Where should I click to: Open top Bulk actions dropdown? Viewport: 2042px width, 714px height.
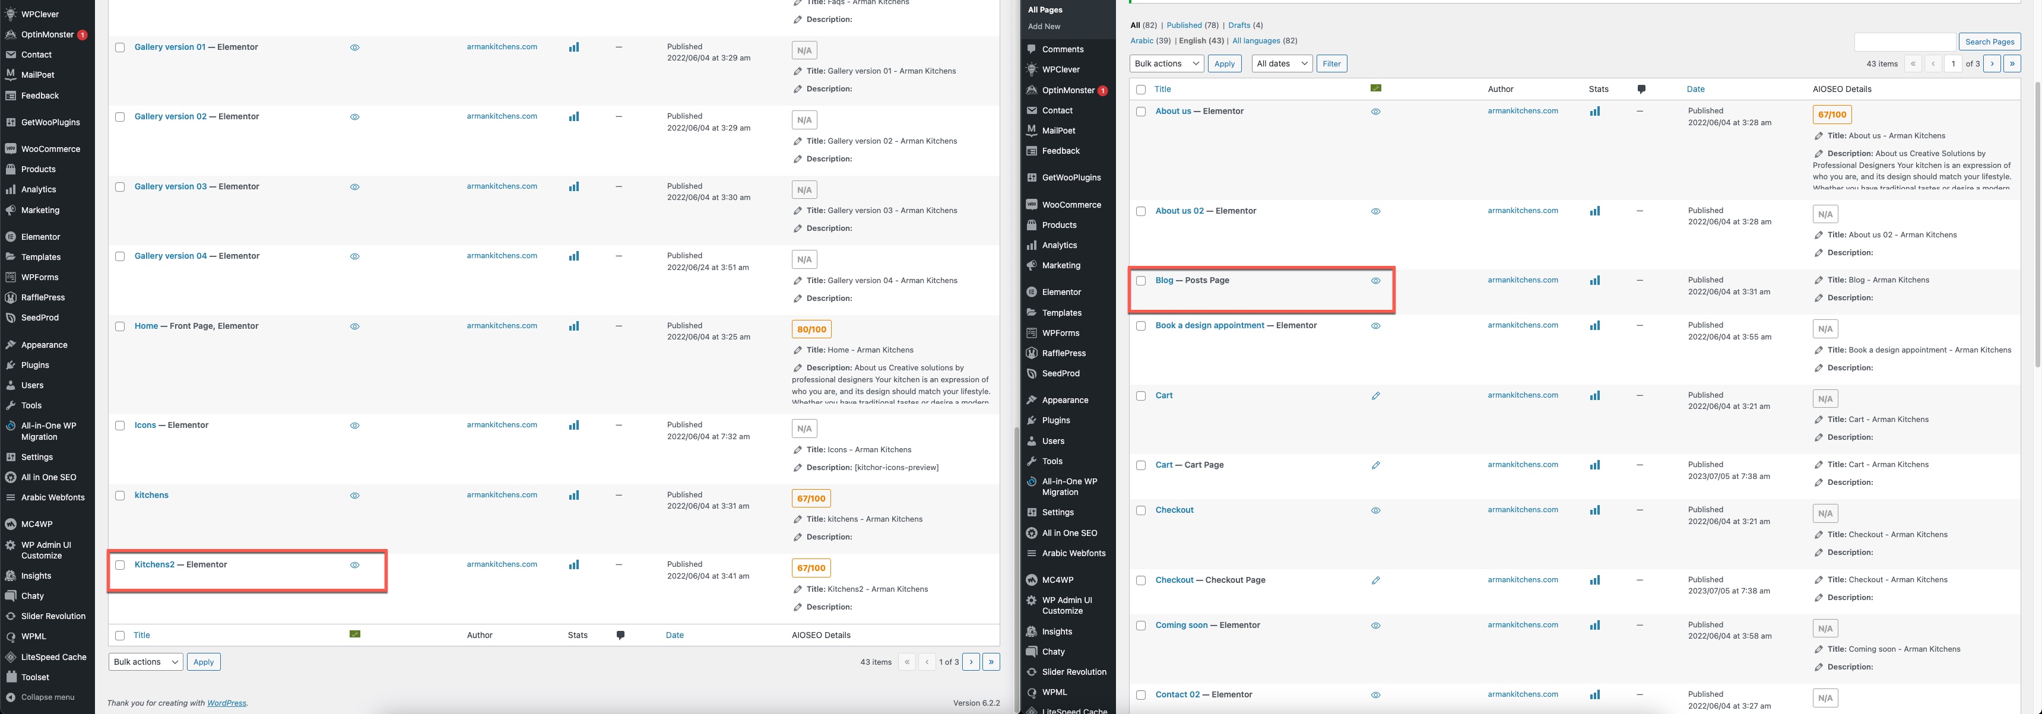click(x=1166, y=64)
